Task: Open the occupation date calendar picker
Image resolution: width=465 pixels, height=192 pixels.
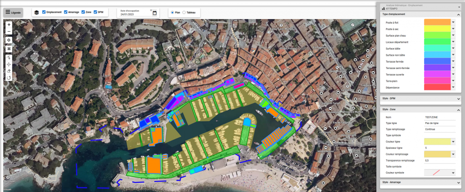Action: tap(154, 13)
